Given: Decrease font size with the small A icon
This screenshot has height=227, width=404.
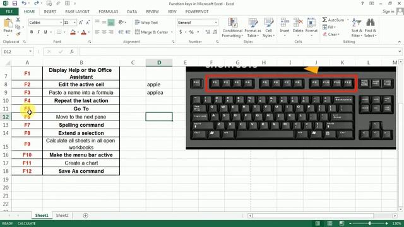Looking at the screenshot, I should click(x=88, y=23).
